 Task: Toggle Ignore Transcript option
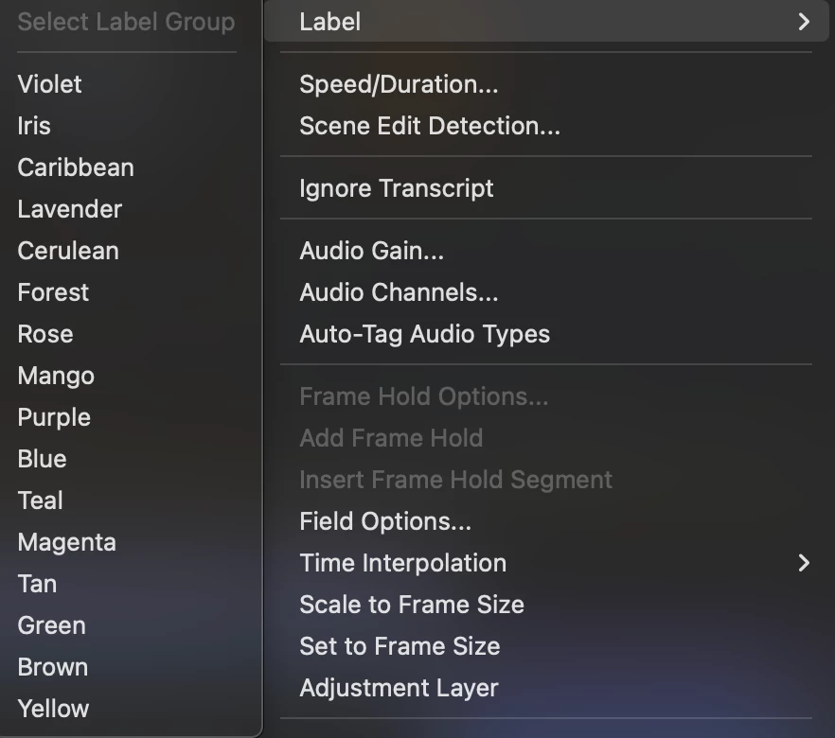397,188
